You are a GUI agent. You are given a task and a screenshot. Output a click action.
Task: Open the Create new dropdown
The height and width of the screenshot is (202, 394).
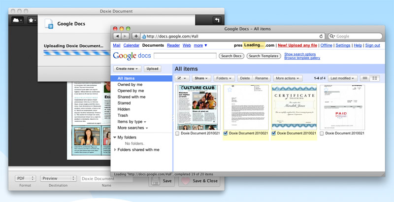pyautogui.click(x=127, y=68)
